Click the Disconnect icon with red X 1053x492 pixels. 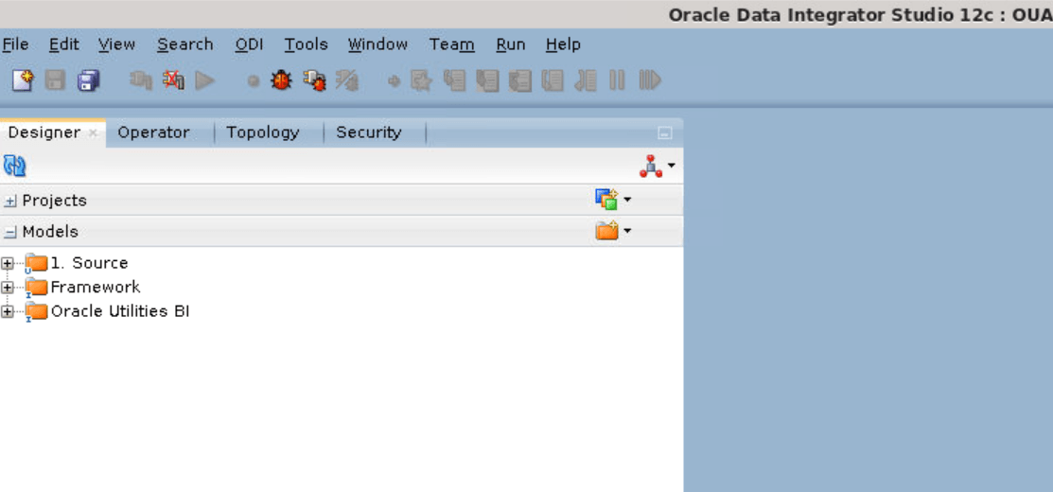[x=174, y=81]
